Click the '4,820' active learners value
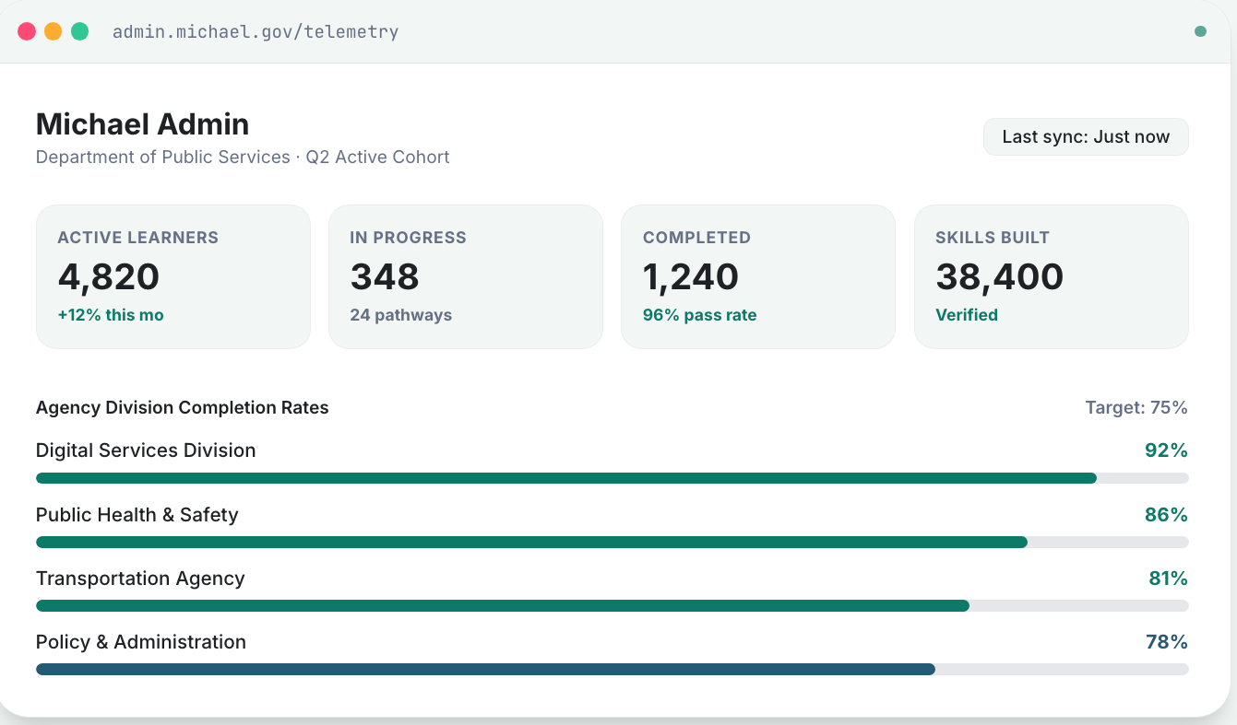Screen dimensions: 1237x725 coord(109,276)
